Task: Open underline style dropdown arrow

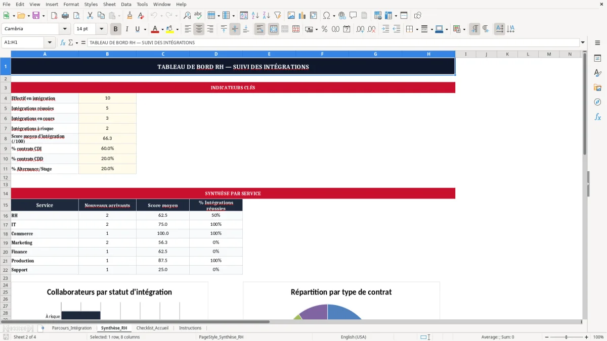Action: point(145,29)
